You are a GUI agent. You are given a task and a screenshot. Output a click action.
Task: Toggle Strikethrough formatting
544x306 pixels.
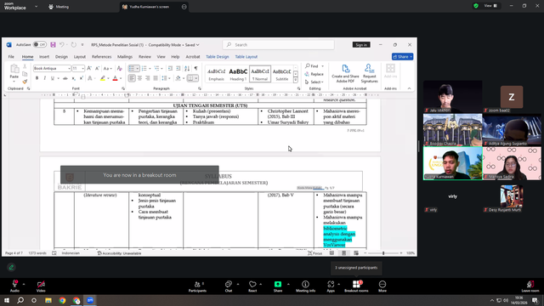65,78
